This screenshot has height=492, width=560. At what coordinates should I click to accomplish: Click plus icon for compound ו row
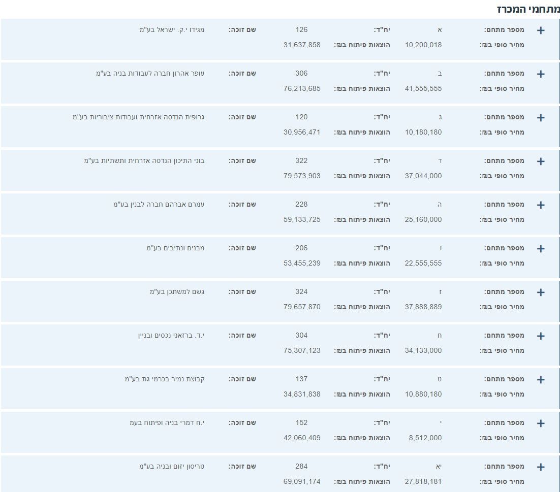point(541,249)
